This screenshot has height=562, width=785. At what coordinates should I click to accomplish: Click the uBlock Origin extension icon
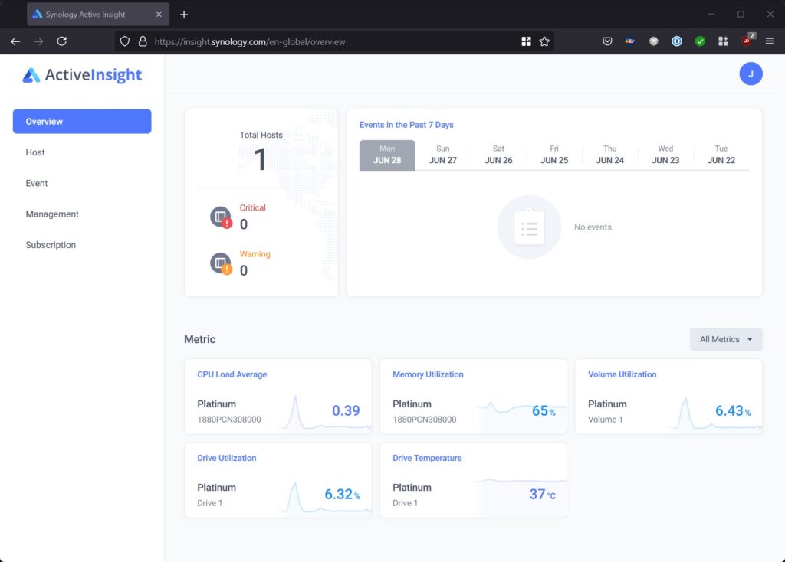pos(747,41)
